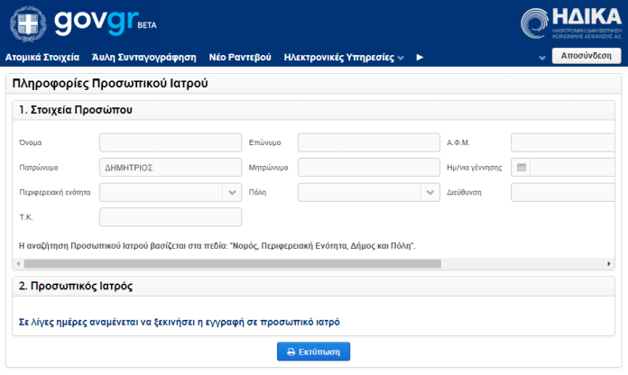Click the Εκτύπωση print button
The height and width of the screenshot is (375, 628).
coord(313,352)
